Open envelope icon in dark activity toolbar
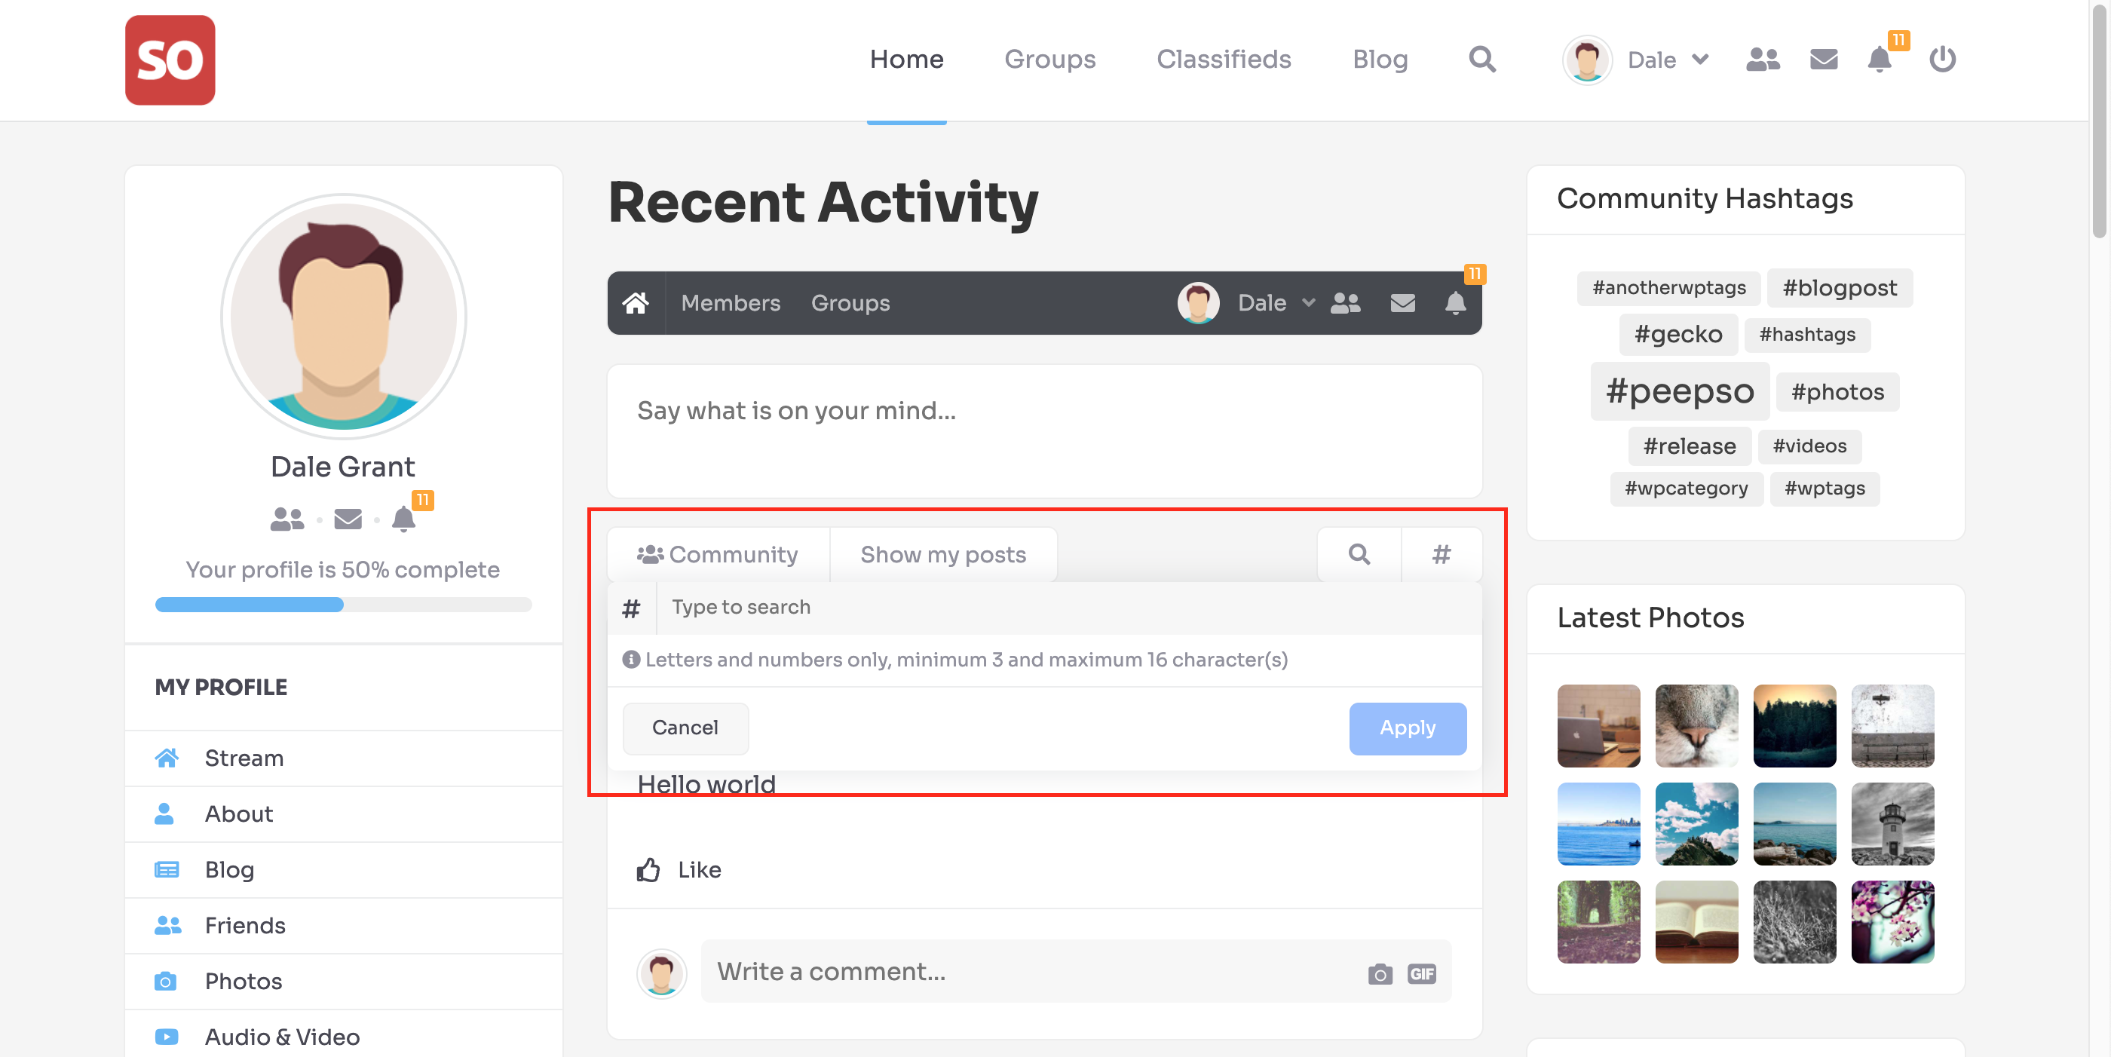This screenshot has width=2111, height=1057. click(x=1403, y=303)
